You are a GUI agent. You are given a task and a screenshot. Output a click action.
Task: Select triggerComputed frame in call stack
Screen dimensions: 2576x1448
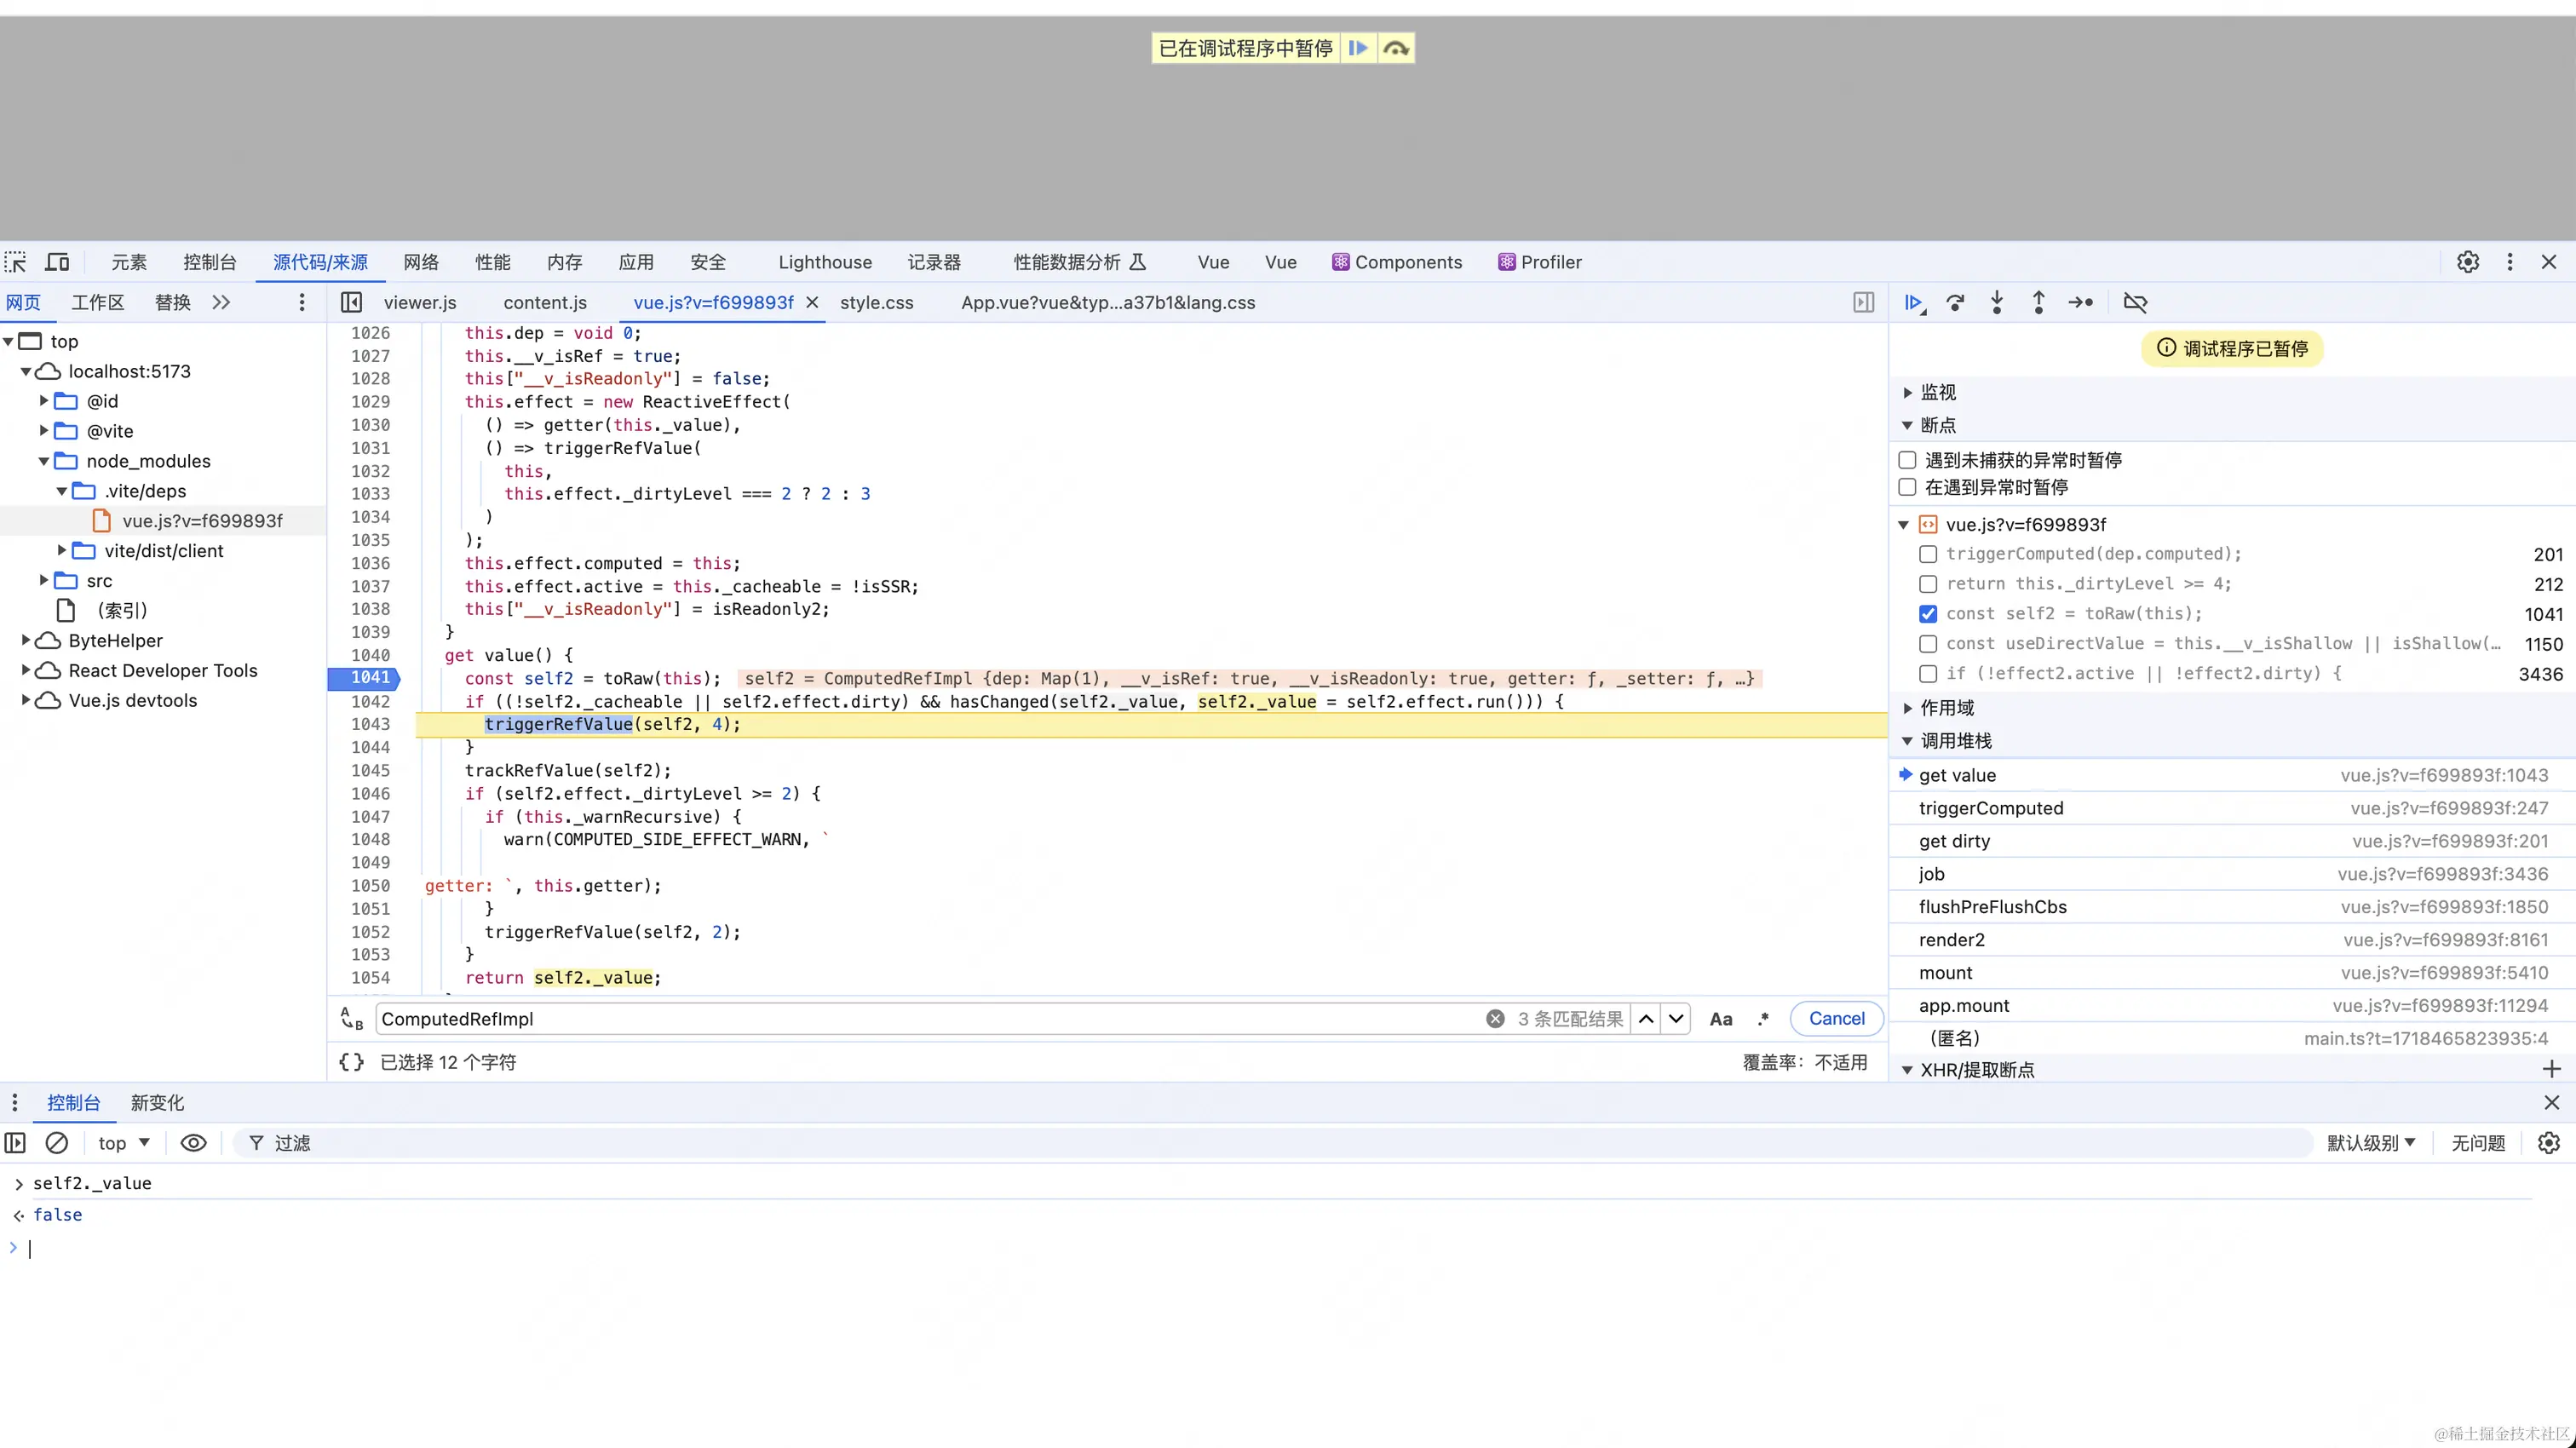coord(1990,808)
